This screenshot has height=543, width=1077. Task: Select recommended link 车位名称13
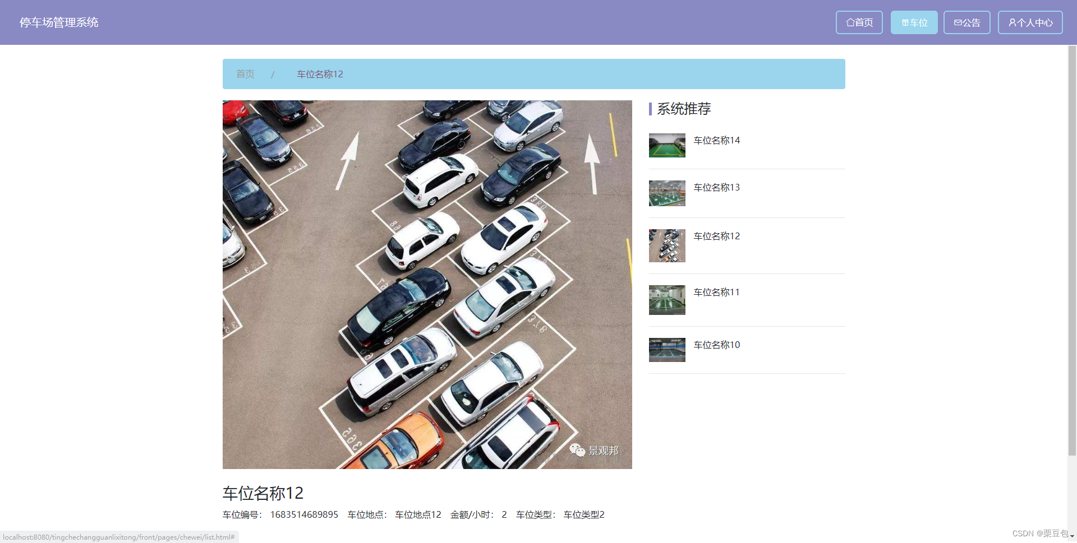click(x=716, y=187)
